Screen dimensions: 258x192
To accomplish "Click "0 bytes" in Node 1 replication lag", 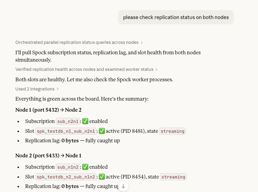I will (70, 141).
